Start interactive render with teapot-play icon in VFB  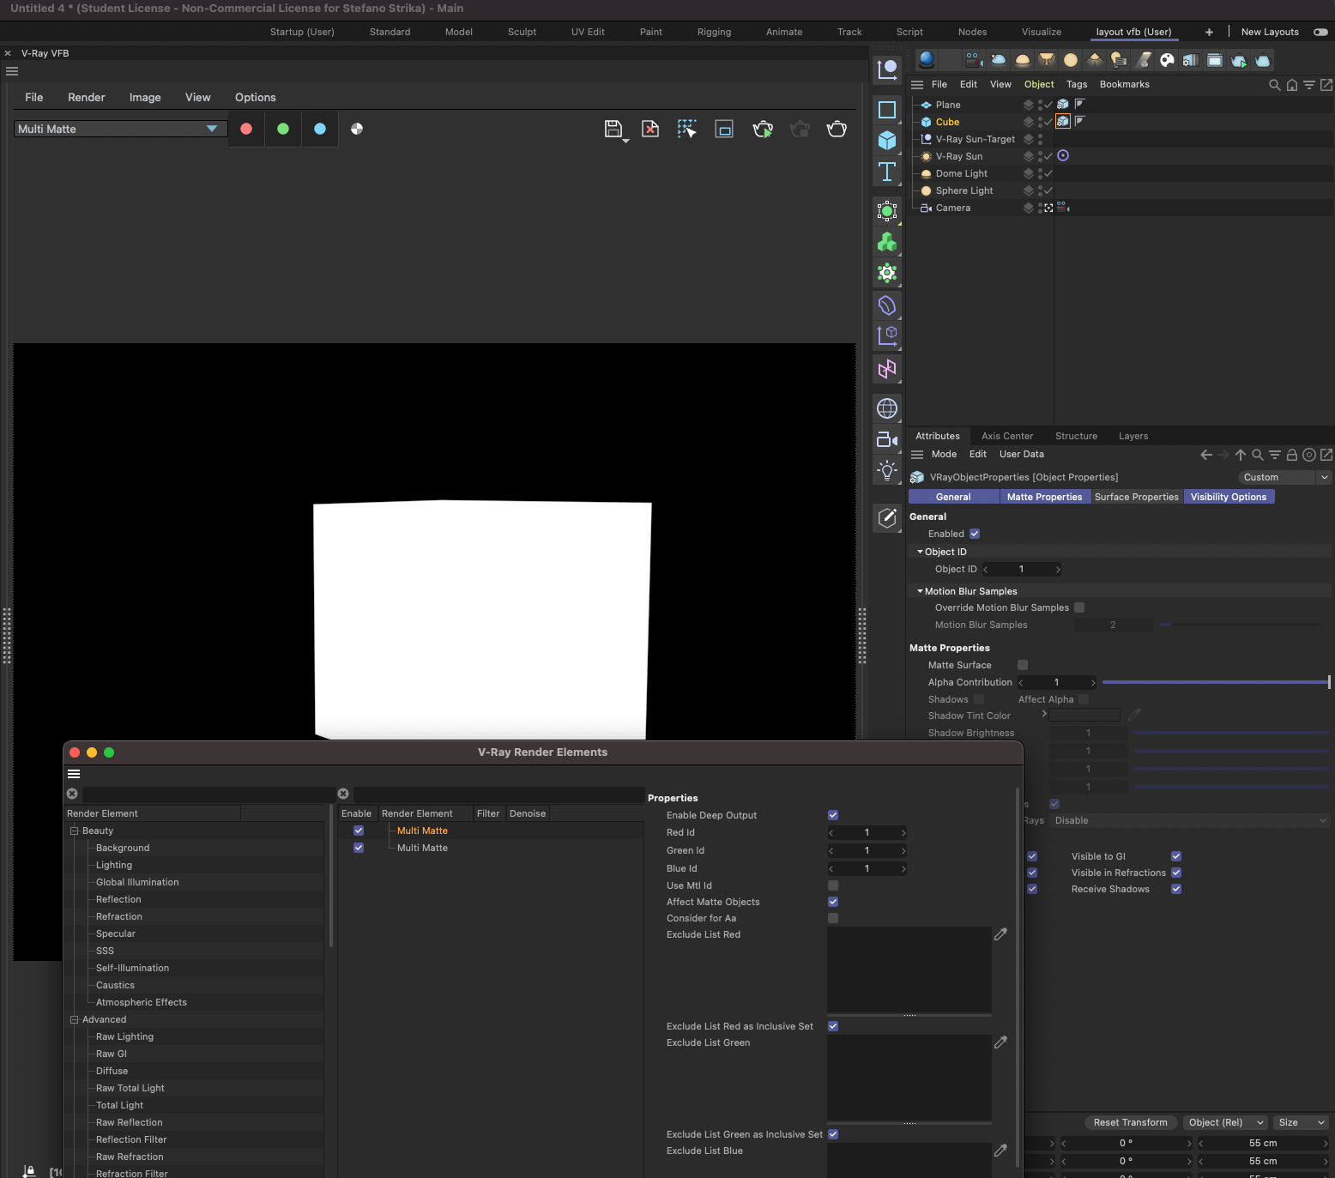[763, 130]
